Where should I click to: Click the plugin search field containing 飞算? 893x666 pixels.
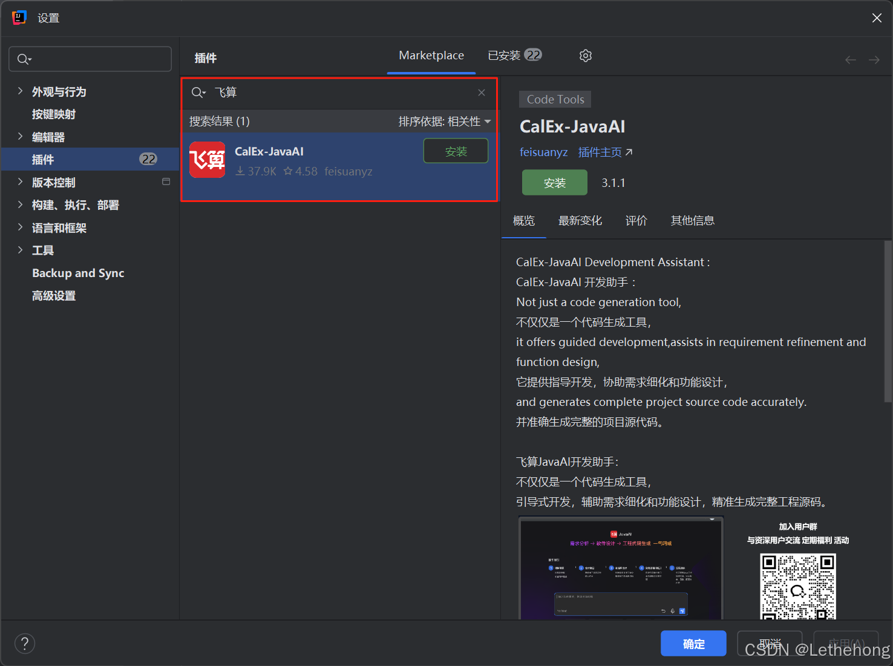pos(339,93)
